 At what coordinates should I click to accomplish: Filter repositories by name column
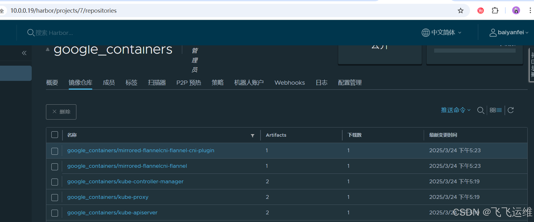(x=253, y=135)
